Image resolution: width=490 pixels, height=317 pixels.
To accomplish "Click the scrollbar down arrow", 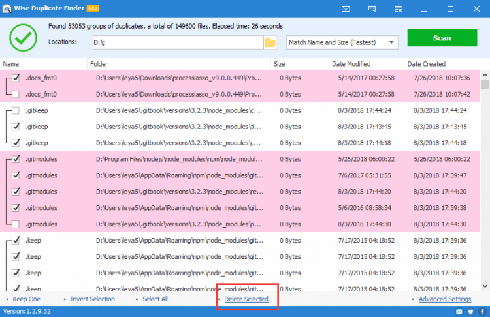I will (x=485, y=286).
